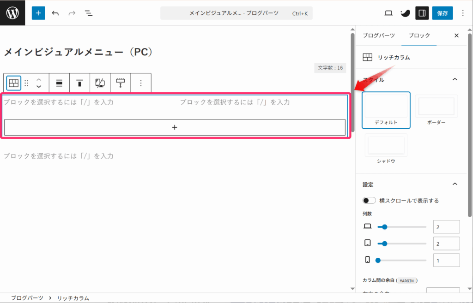The width and height of the screenshot is (473, 303).
Task: Click desktop column number field
Action: pos(446,227)
